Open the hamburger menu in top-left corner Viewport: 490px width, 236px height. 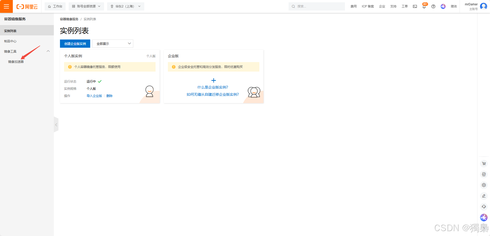pos(6,6)
